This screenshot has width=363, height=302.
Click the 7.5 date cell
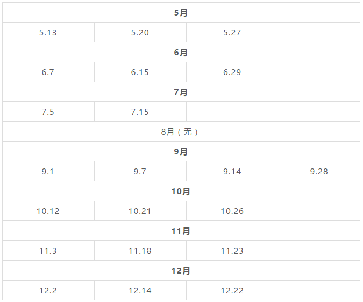coord(48,112)
